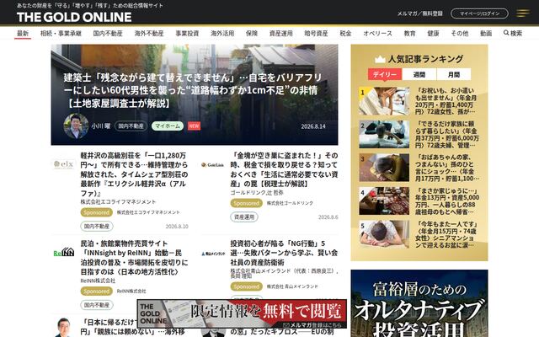
Task: Select 海外不動産 from navigation
Action: (149, 34)
